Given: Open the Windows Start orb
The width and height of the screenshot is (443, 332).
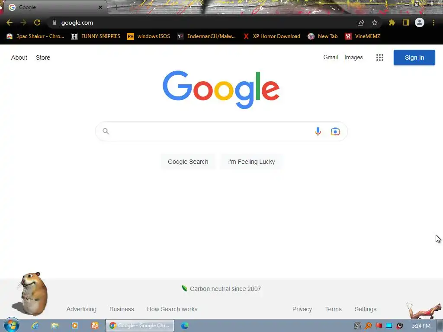Looking at the screenshot, I should 12,325.
